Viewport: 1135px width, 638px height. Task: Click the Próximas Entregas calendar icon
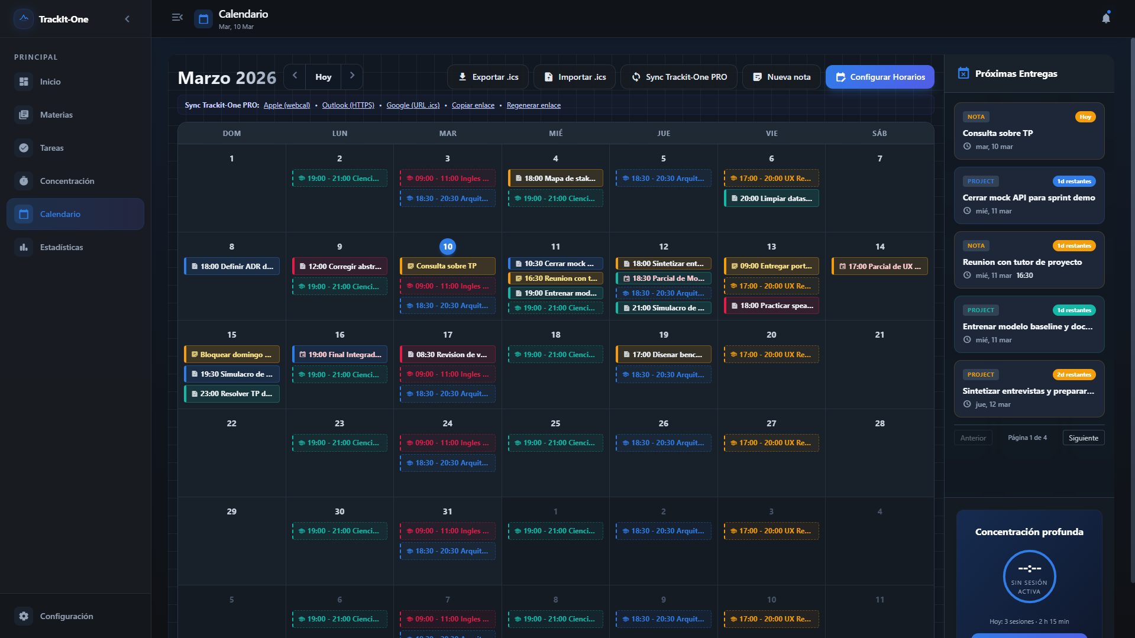click(963, 73)
